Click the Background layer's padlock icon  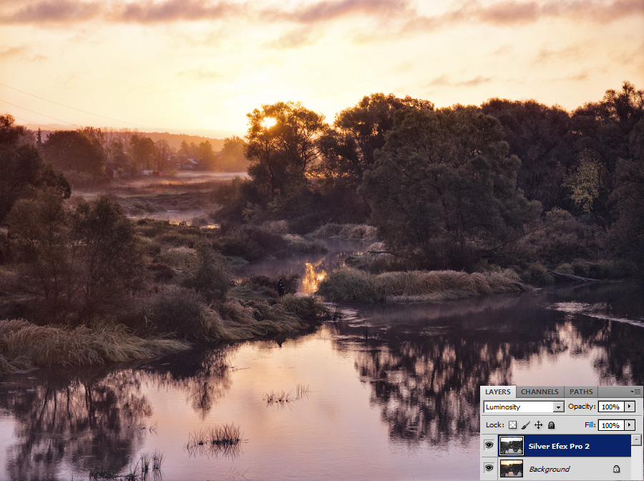616,469
